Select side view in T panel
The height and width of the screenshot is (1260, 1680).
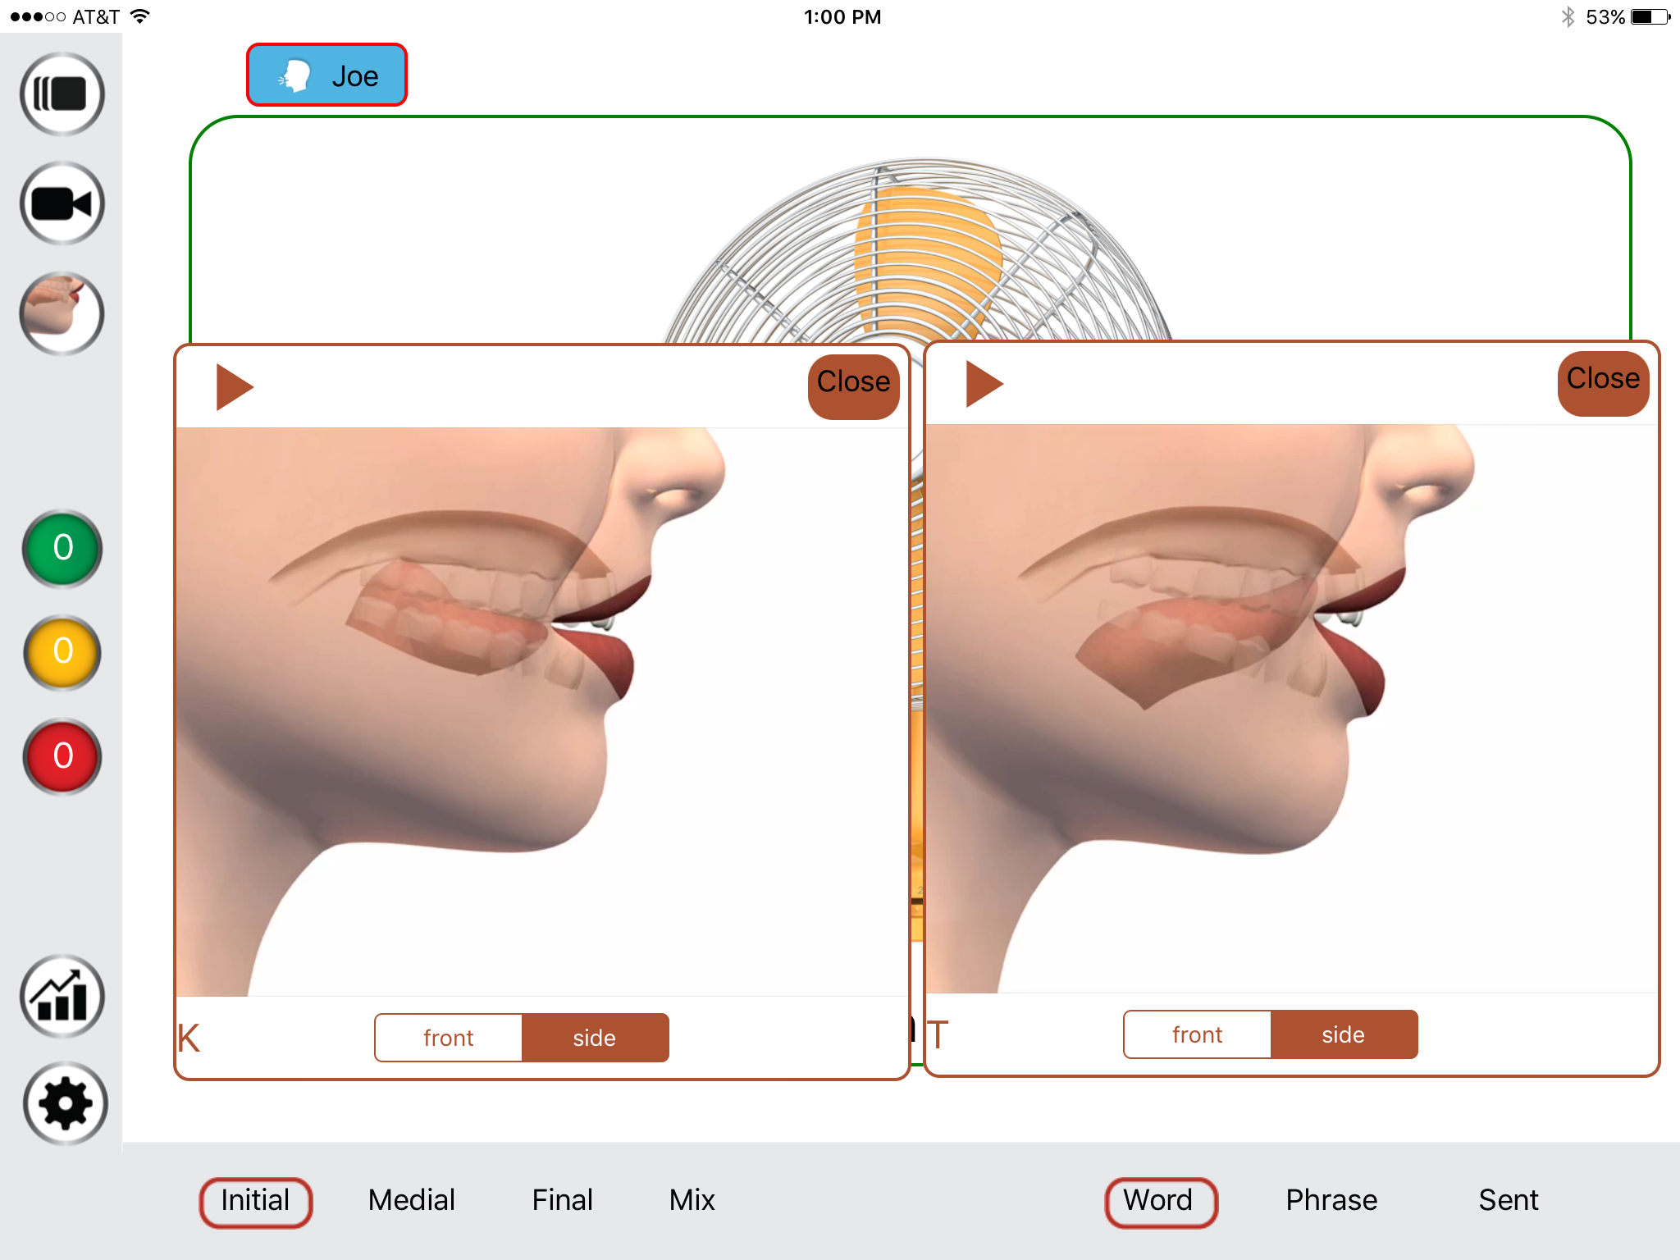coord(1344,1034)
